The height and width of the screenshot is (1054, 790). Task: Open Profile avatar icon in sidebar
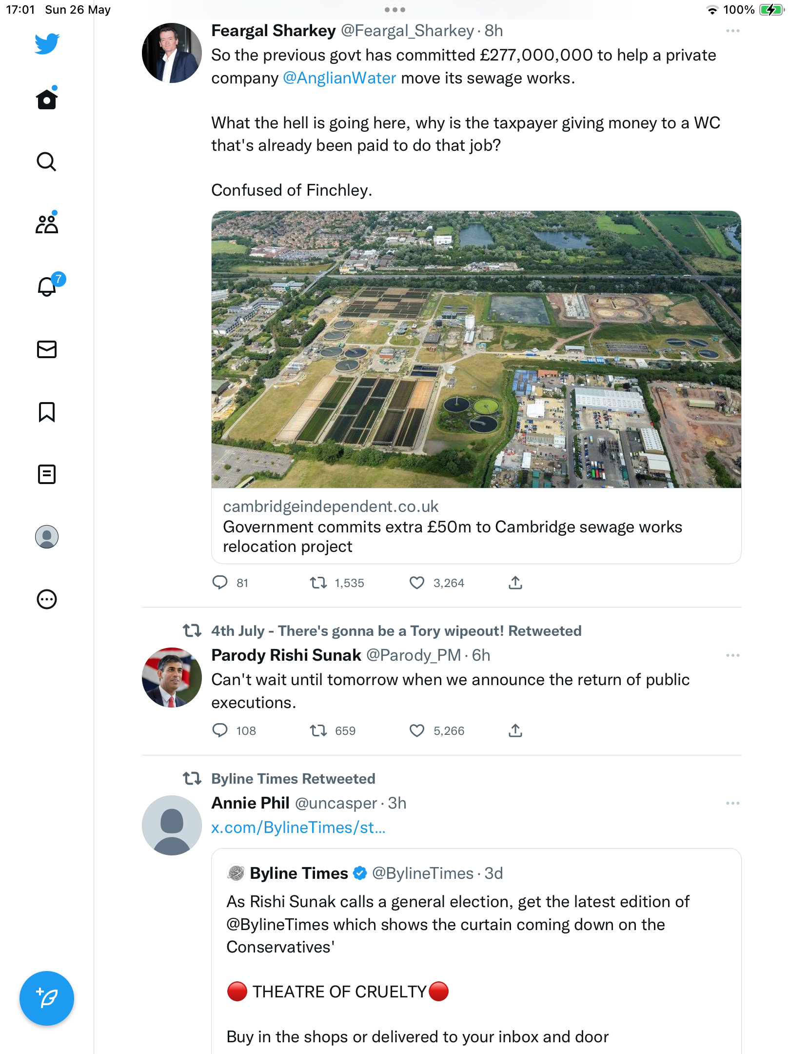(x=47, y=537)
